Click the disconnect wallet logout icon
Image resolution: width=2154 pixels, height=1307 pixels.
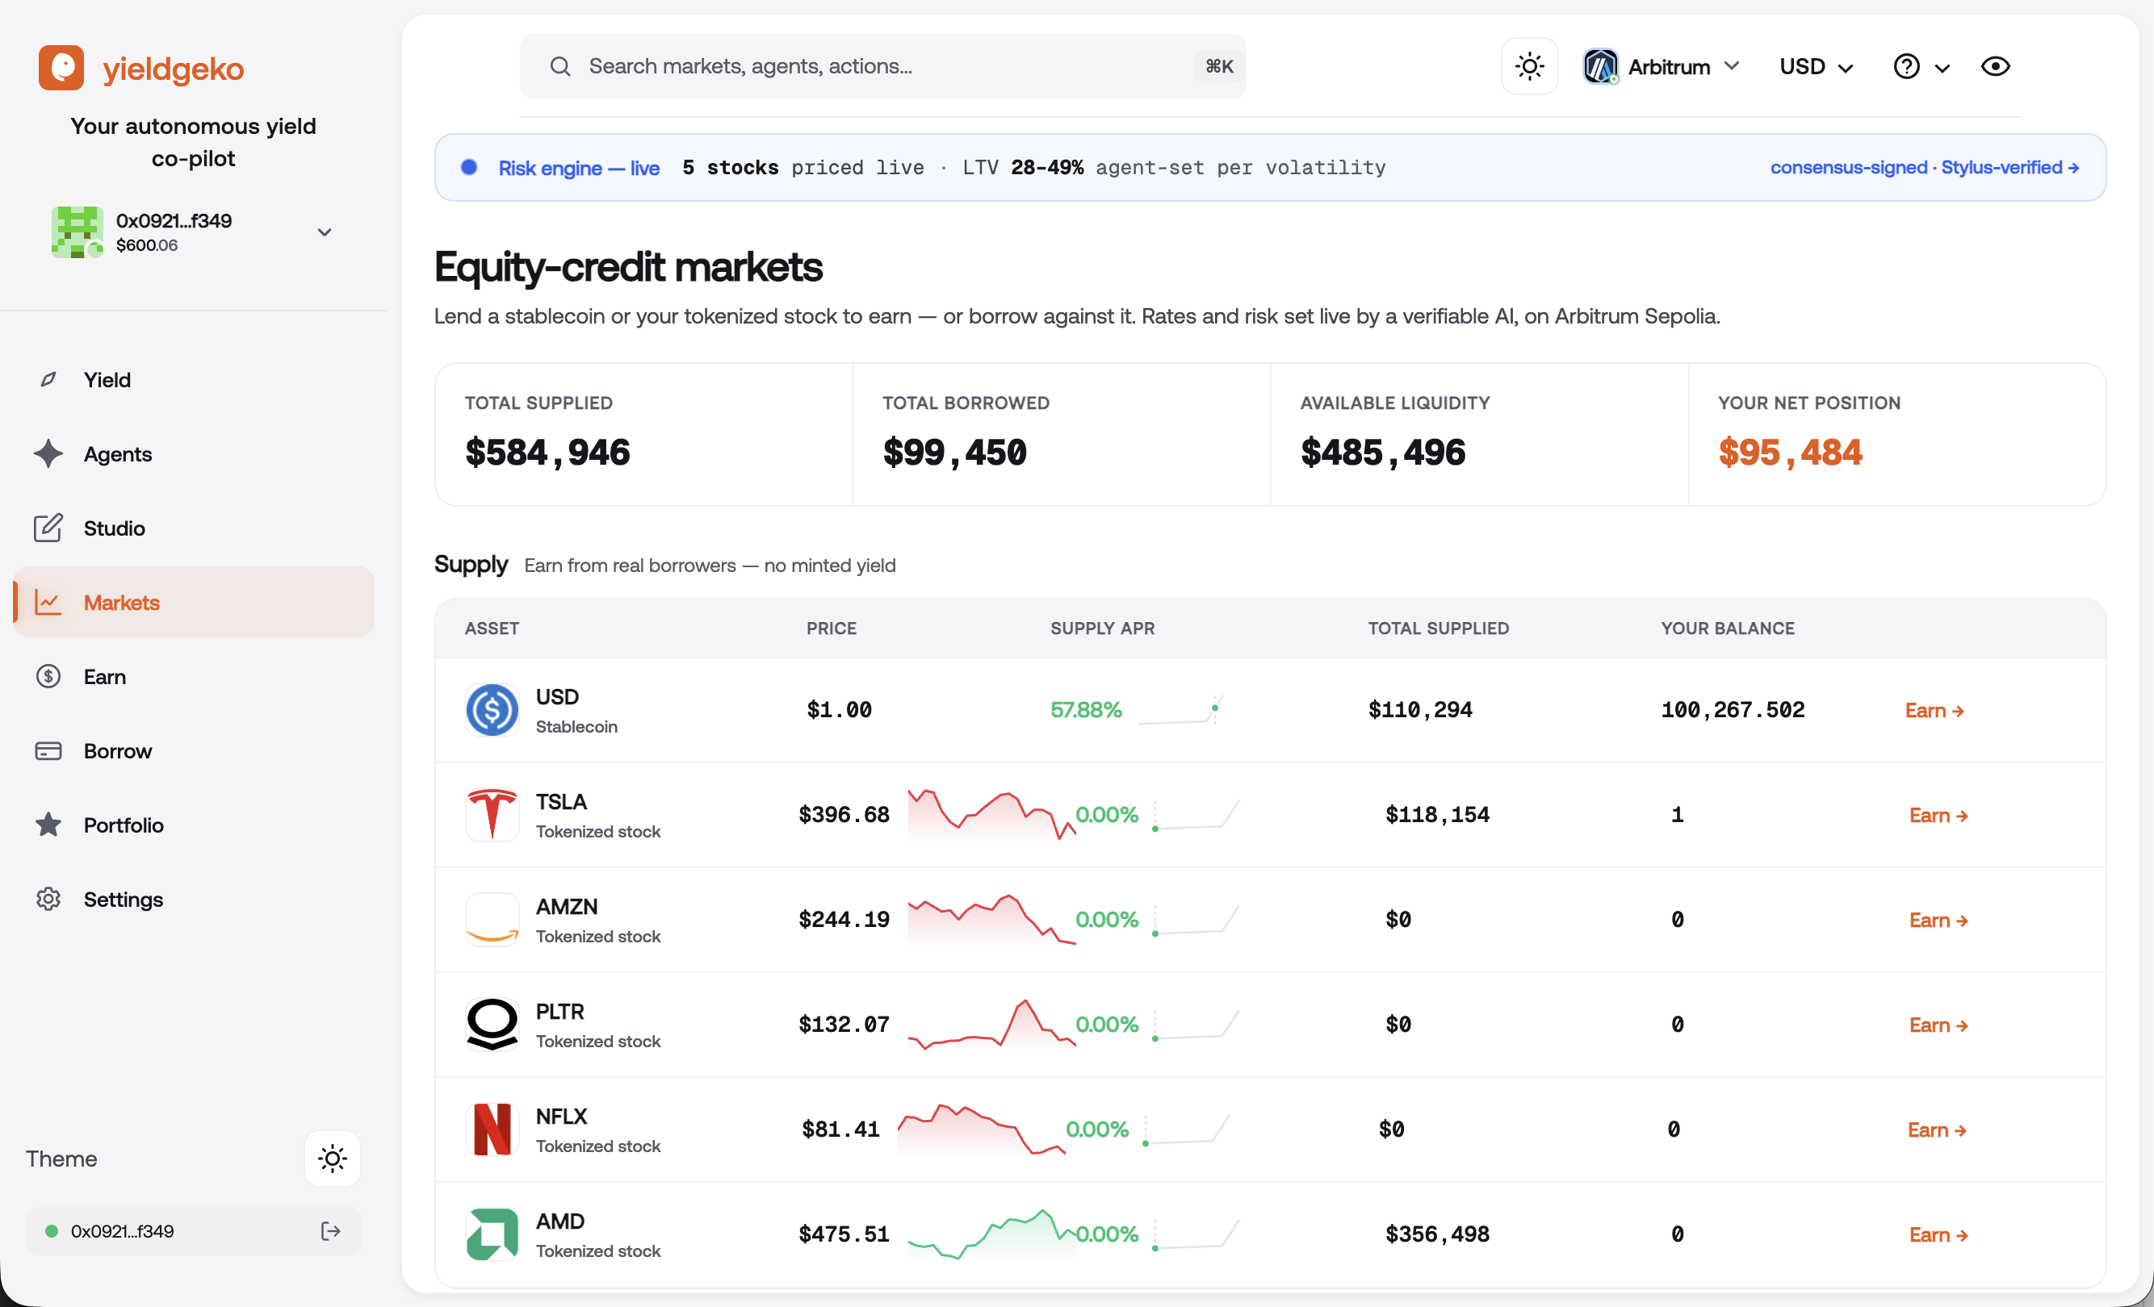(x=330, y=1231)
